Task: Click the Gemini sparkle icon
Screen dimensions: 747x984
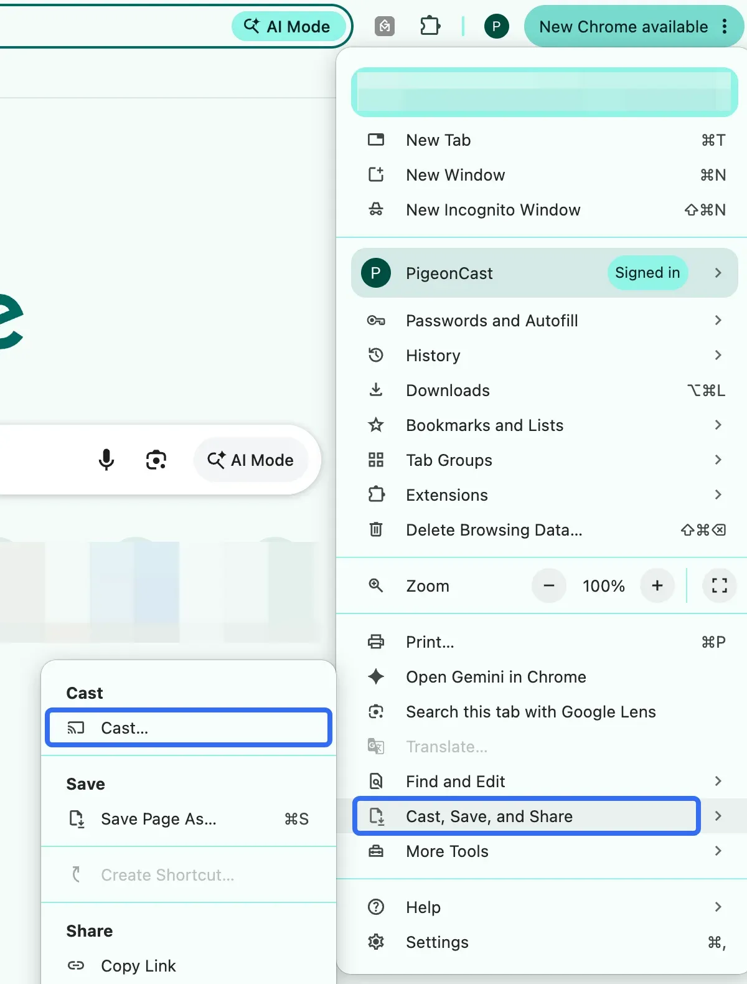Action: (376, 676)
